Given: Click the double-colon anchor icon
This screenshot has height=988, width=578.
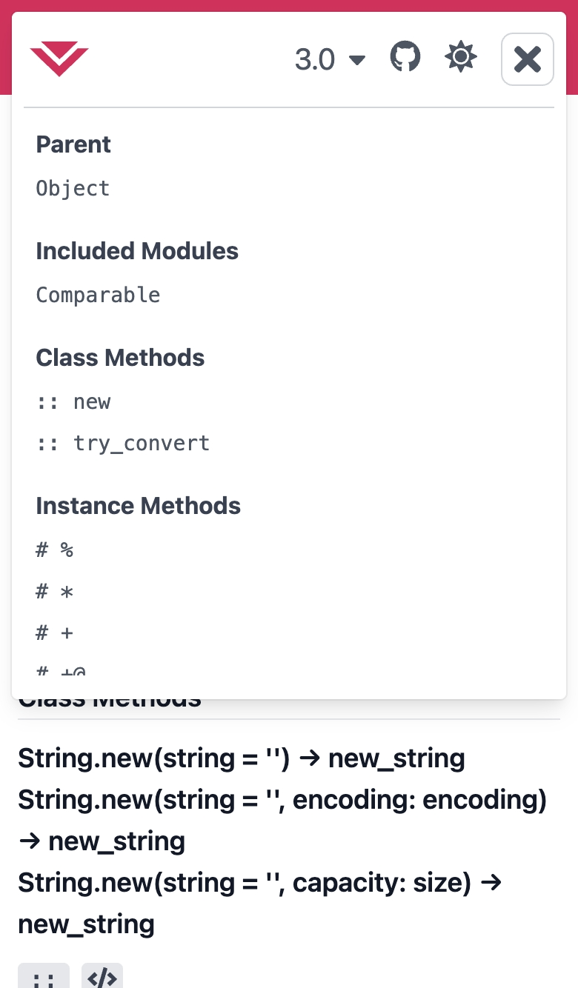Looking at the screenshot, I should tap(44, 978).
